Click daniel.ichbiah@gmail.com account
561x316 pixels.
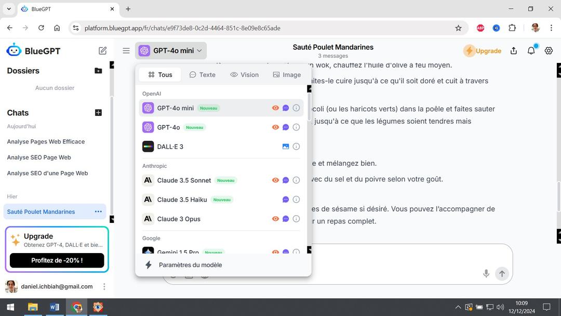[57, 286]
